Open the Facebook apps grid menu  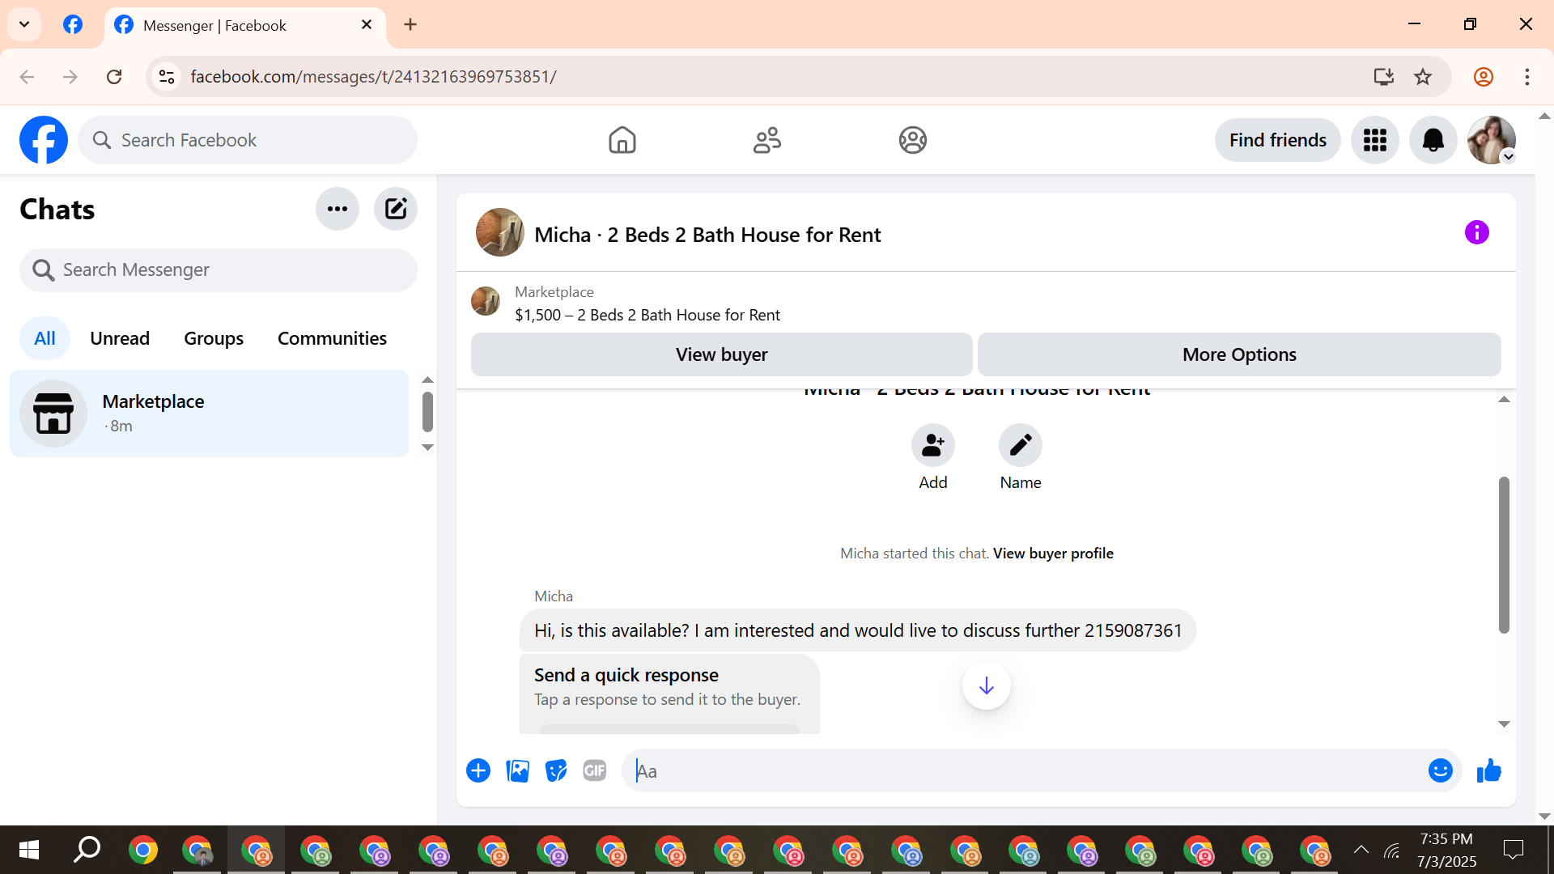click(x=1374, y=140)
